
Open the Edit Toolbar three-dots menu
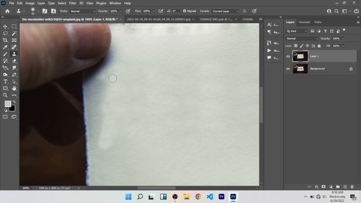tap(14, 95)
